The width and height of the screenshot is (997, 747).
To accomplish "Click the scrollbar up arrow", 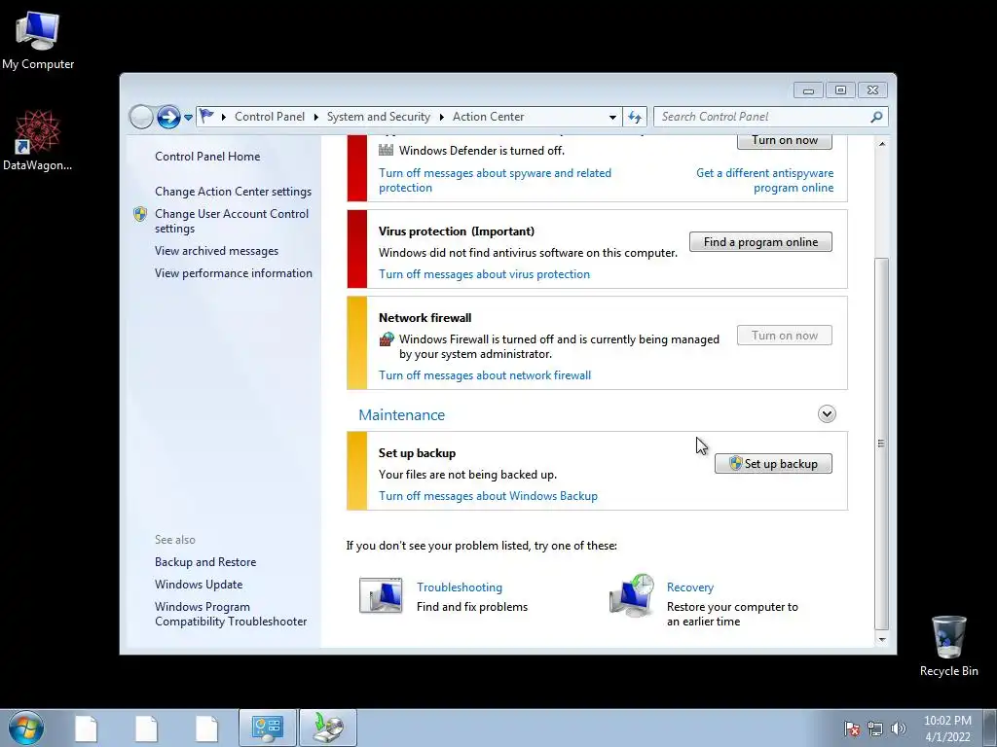I will (881, 144).
